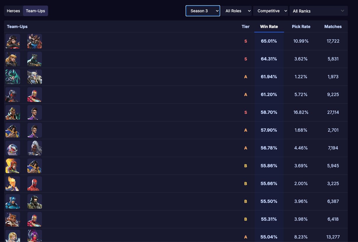
Task: Click Bruce Banner portrait in 58.70% row
Action: (x=35, y=112)
